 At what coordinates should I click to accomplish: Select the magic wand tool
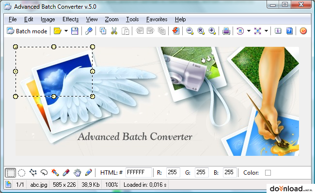point(55,173)
